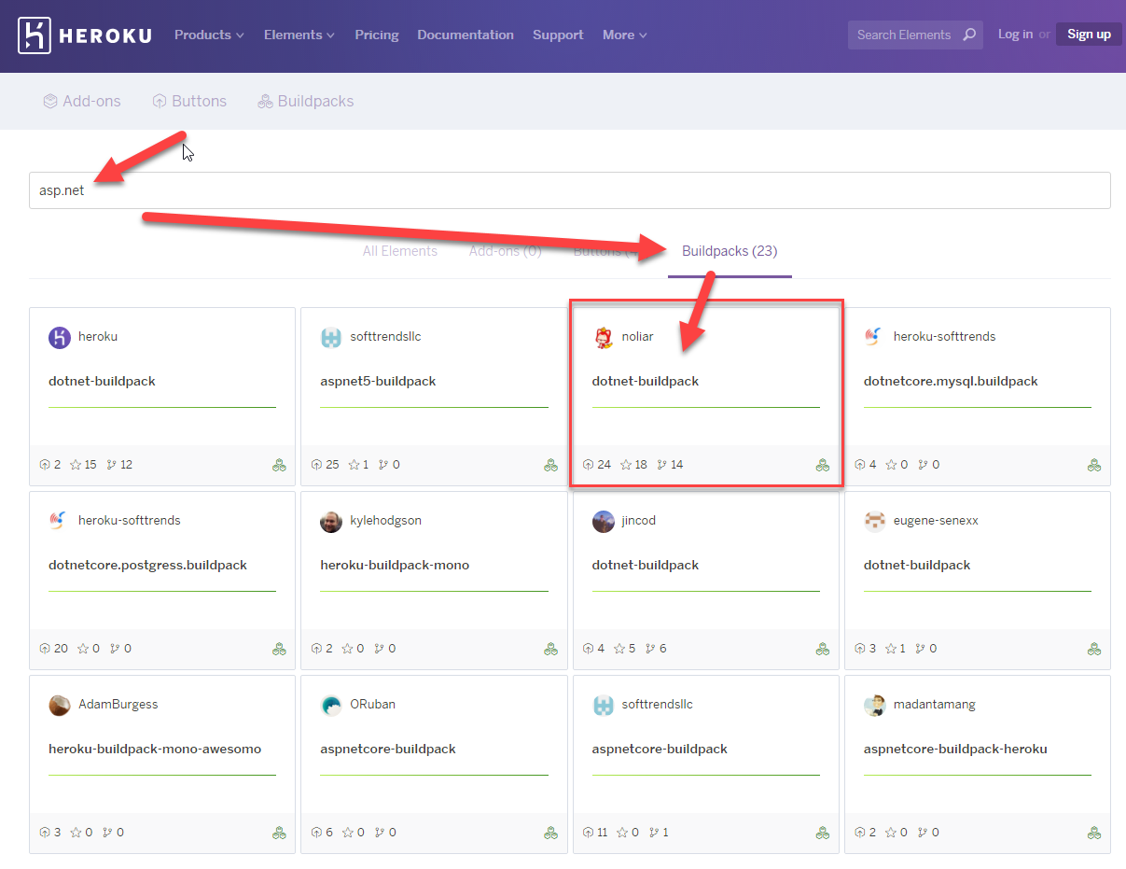1126x869 pixels.
Task: Click buildpack type icon on jincod's card
Action: pos(823,649)
